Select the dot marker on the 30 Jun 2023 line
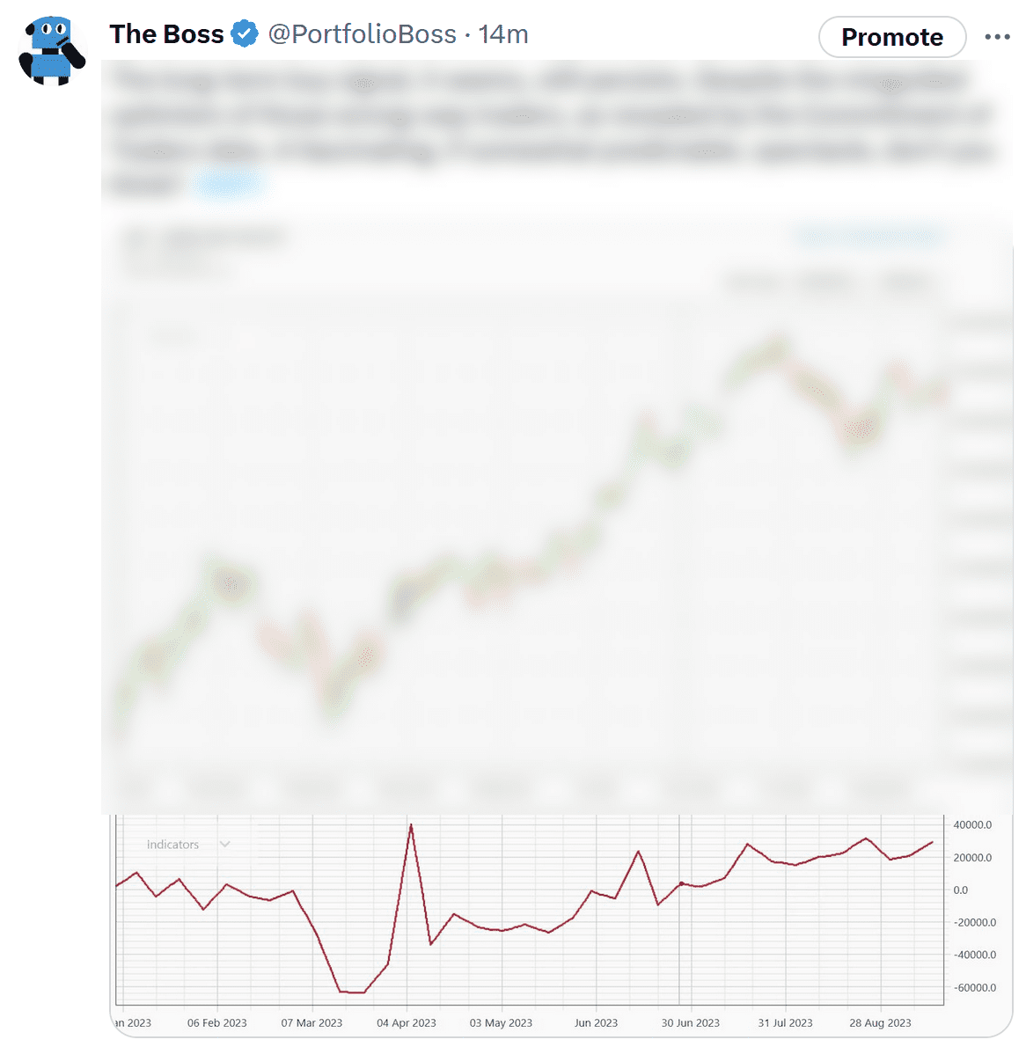 click(682, 883)
